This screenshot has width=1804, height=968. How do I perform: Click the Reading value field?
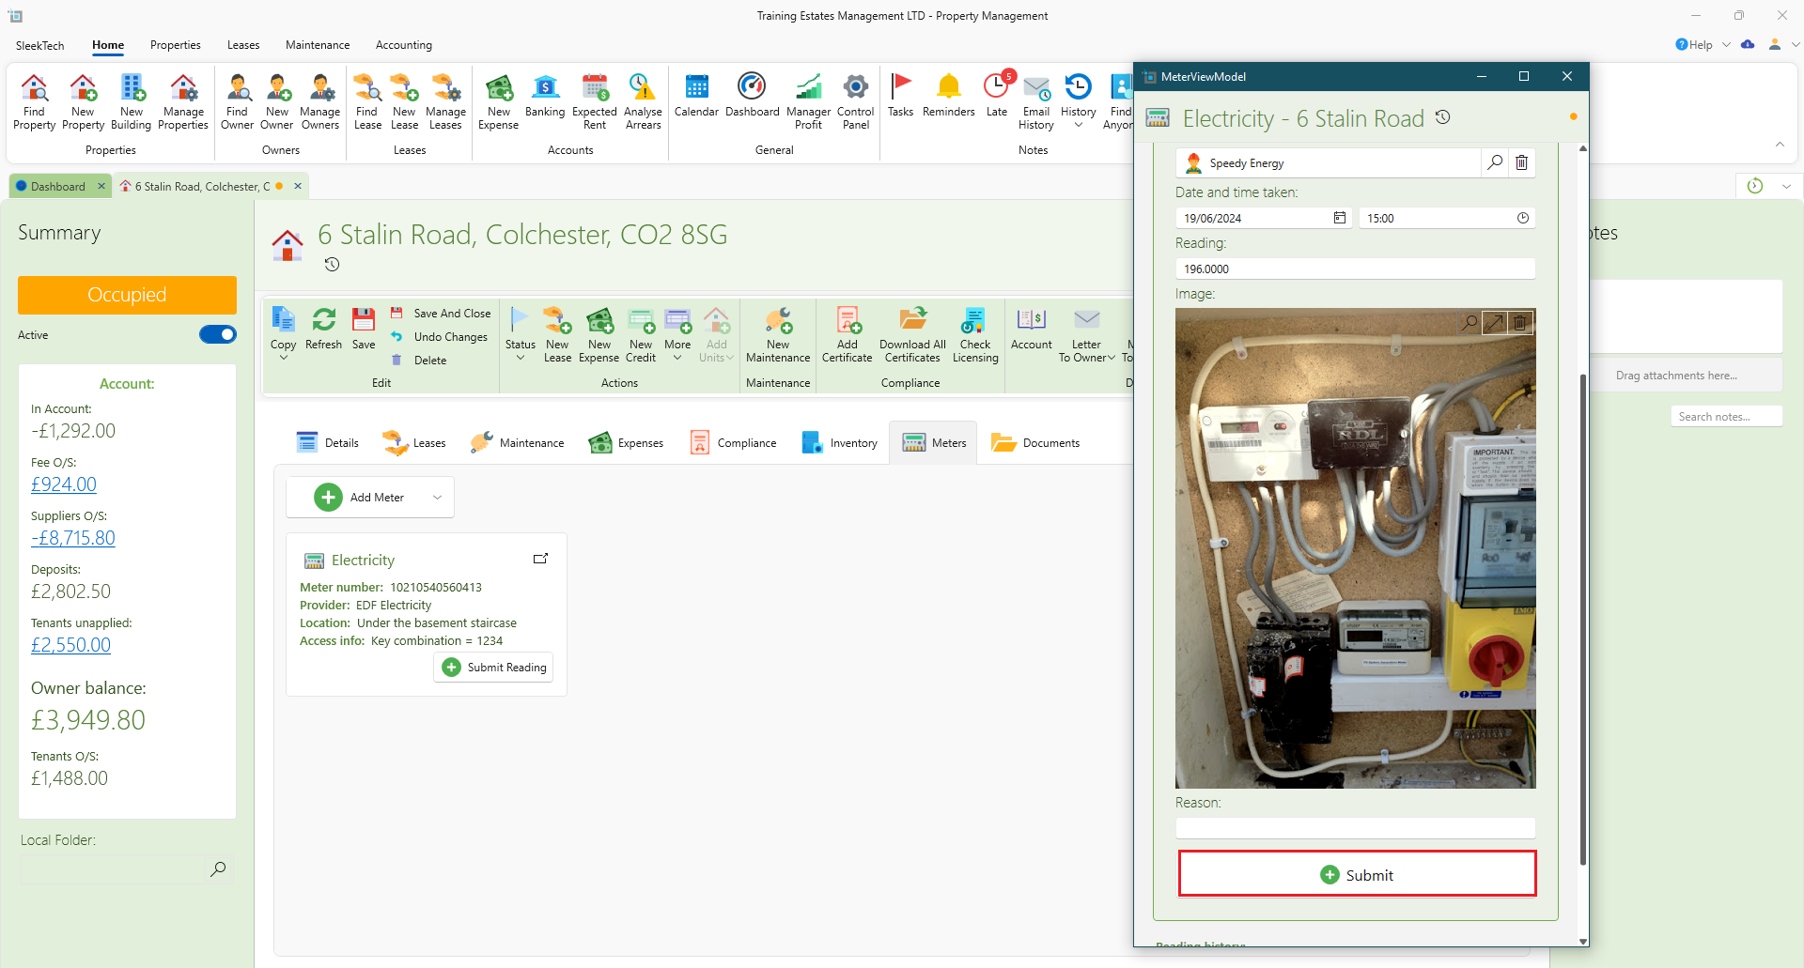point(1355,269)
